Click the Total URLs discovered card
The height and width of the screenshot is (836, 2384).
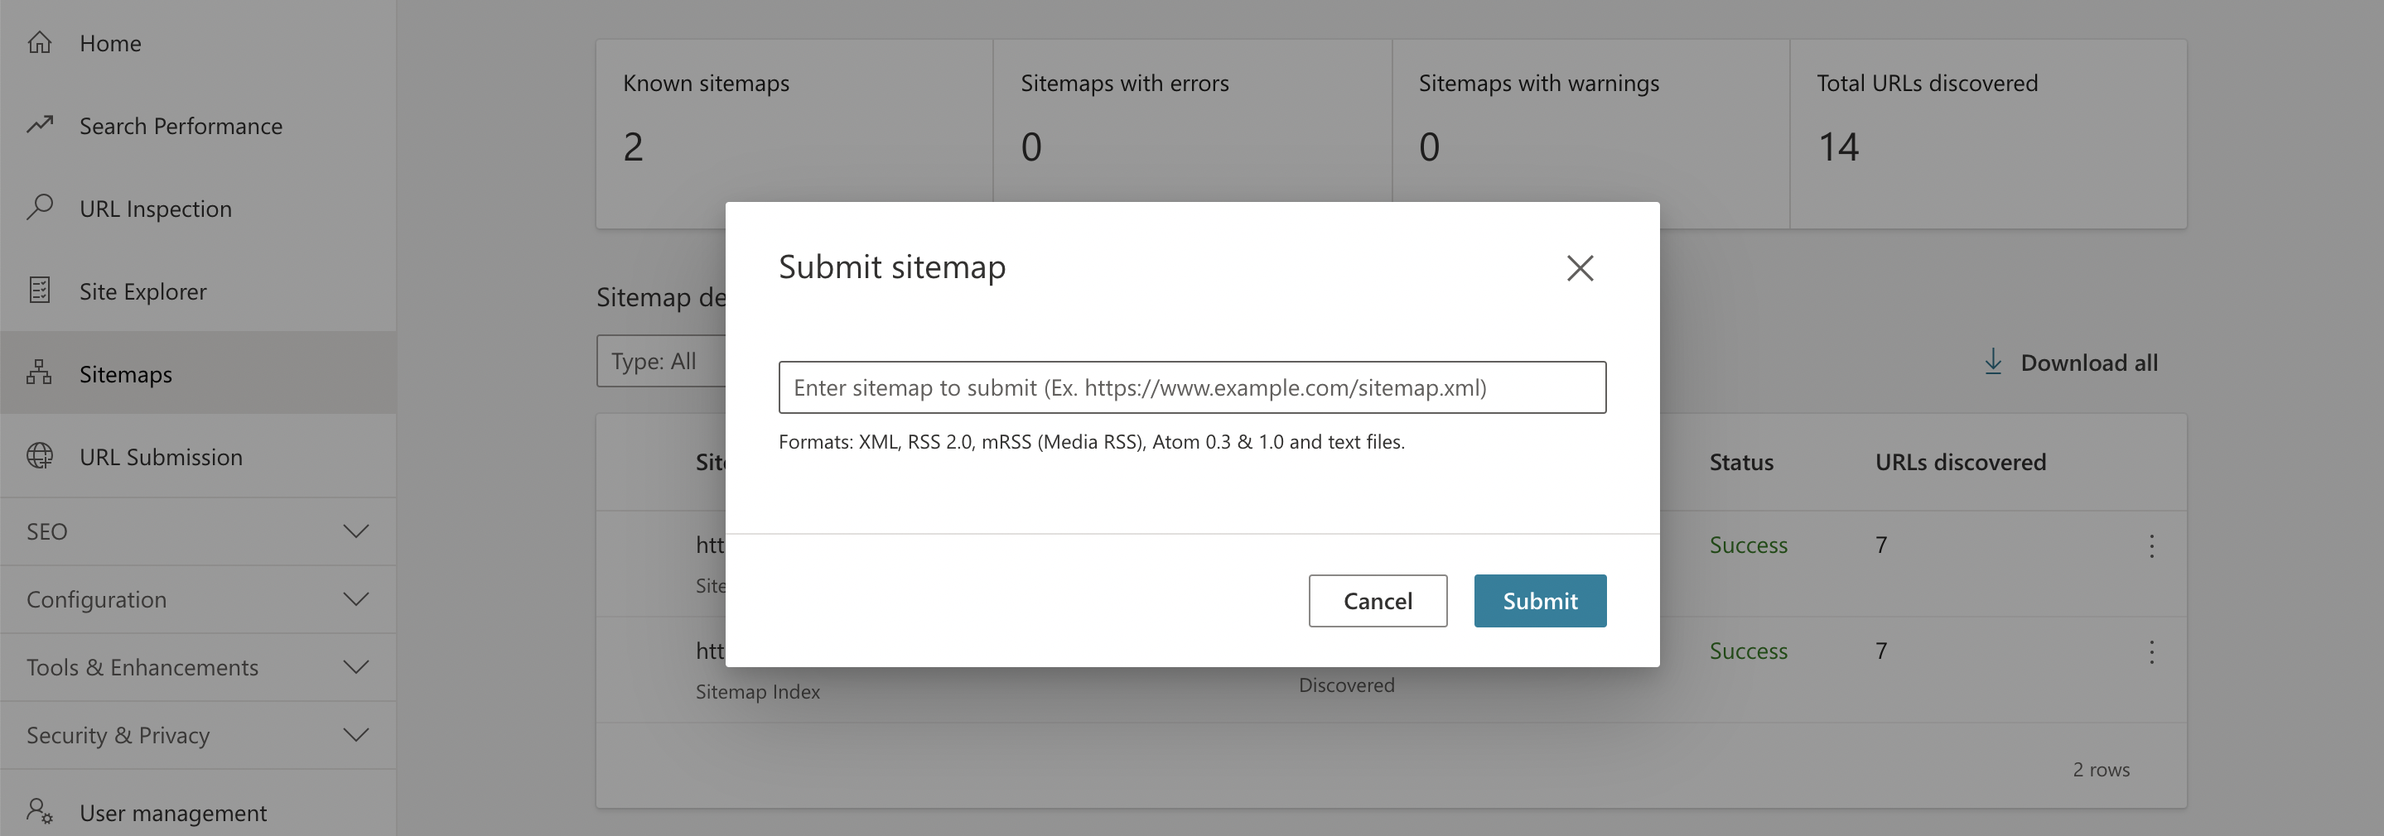point(1988,134)
